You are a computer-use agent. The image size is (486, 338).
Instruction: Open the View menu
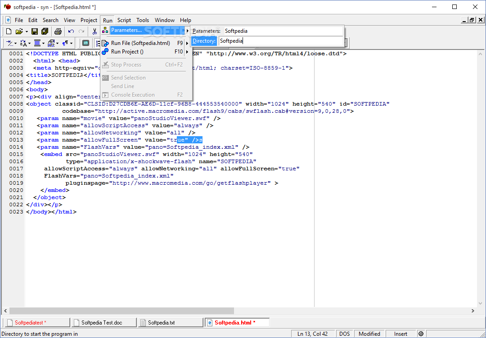(69, 20)
